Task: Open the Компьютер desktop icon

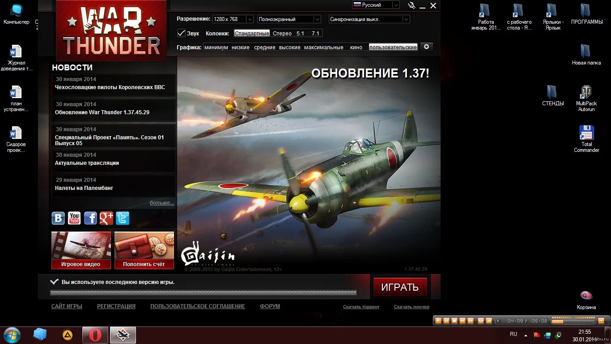Action: (x=16, y=14)
